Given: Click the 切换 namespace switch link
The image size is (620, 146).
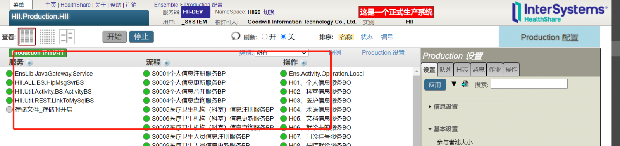Looking at the screenshot, I should 269,12.
